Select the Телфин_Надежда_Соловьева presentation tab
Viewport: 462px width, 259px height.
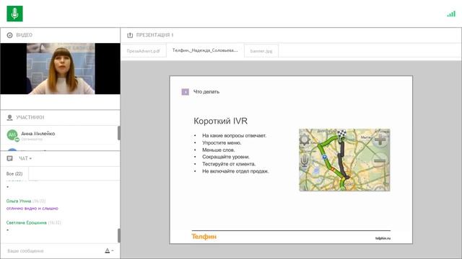tap(205, 50)
